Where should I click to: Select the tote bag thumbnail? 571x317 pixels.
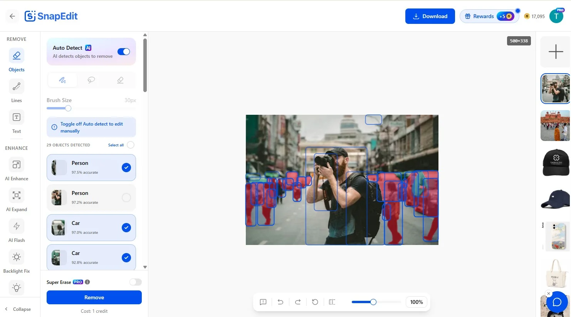pos(555,273)
